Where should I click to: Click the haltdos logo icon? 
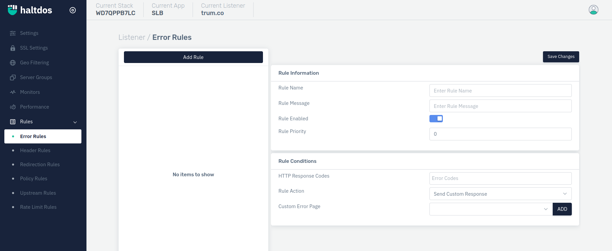(x=12, y=10)
